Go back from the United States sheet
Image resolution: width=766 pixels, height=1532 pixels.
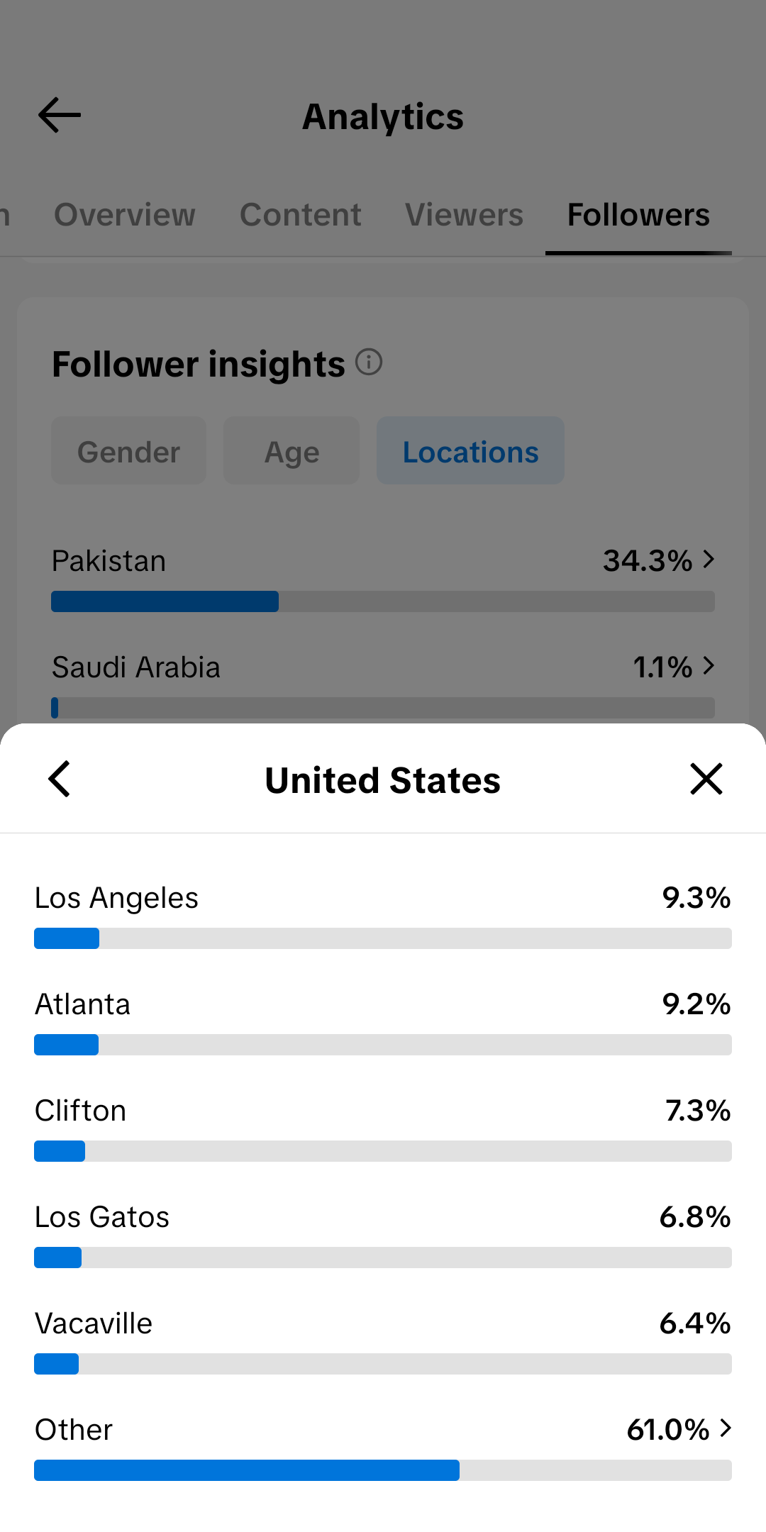point(60,779)
